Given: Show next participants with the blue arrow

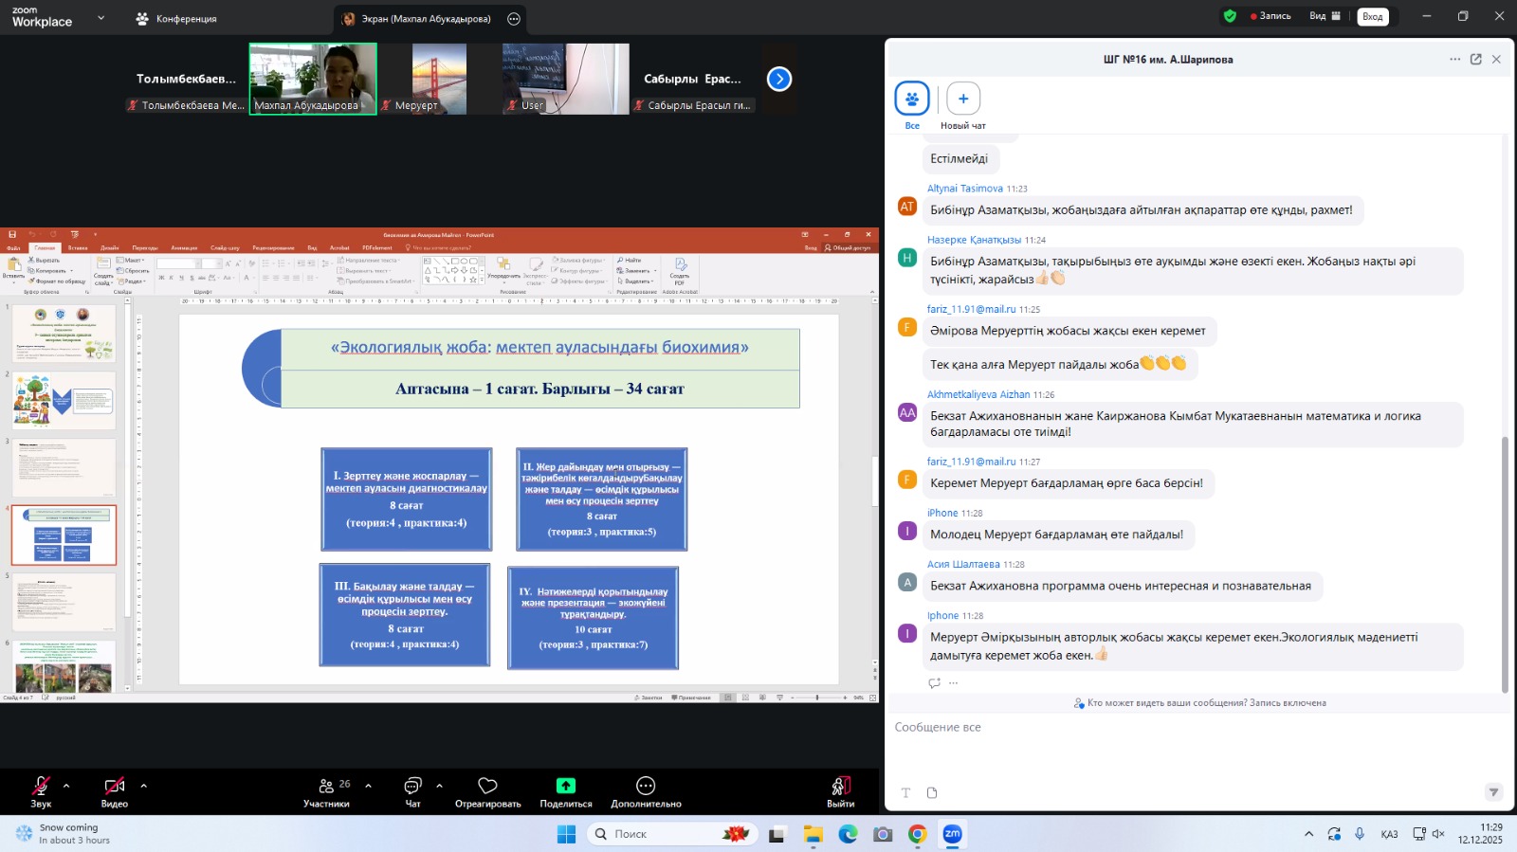Looking at the screenshot, I should [778, 79].
